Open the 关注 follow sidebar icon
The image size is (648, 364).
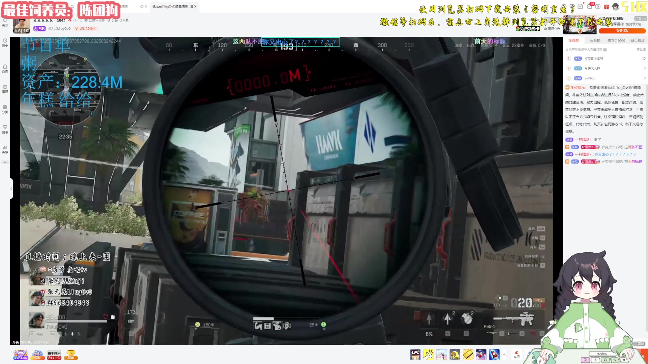tap(5, 23)
